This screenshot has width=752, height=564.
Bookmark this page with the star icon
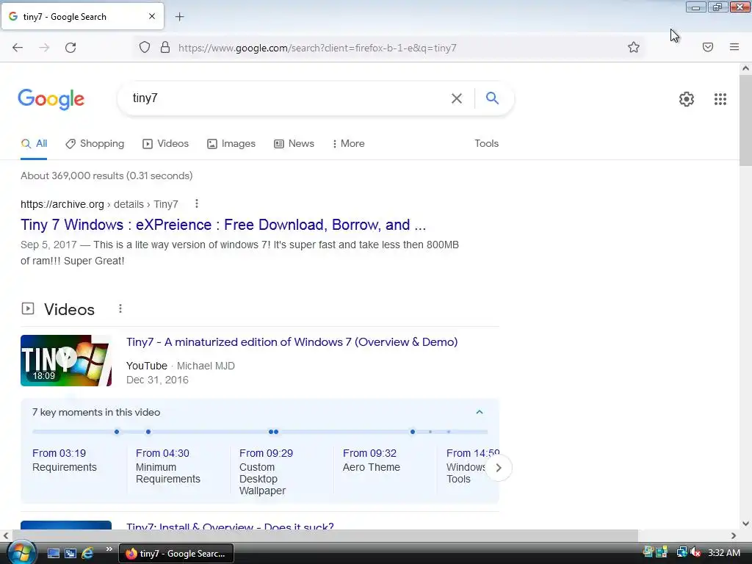coord(634,47)
